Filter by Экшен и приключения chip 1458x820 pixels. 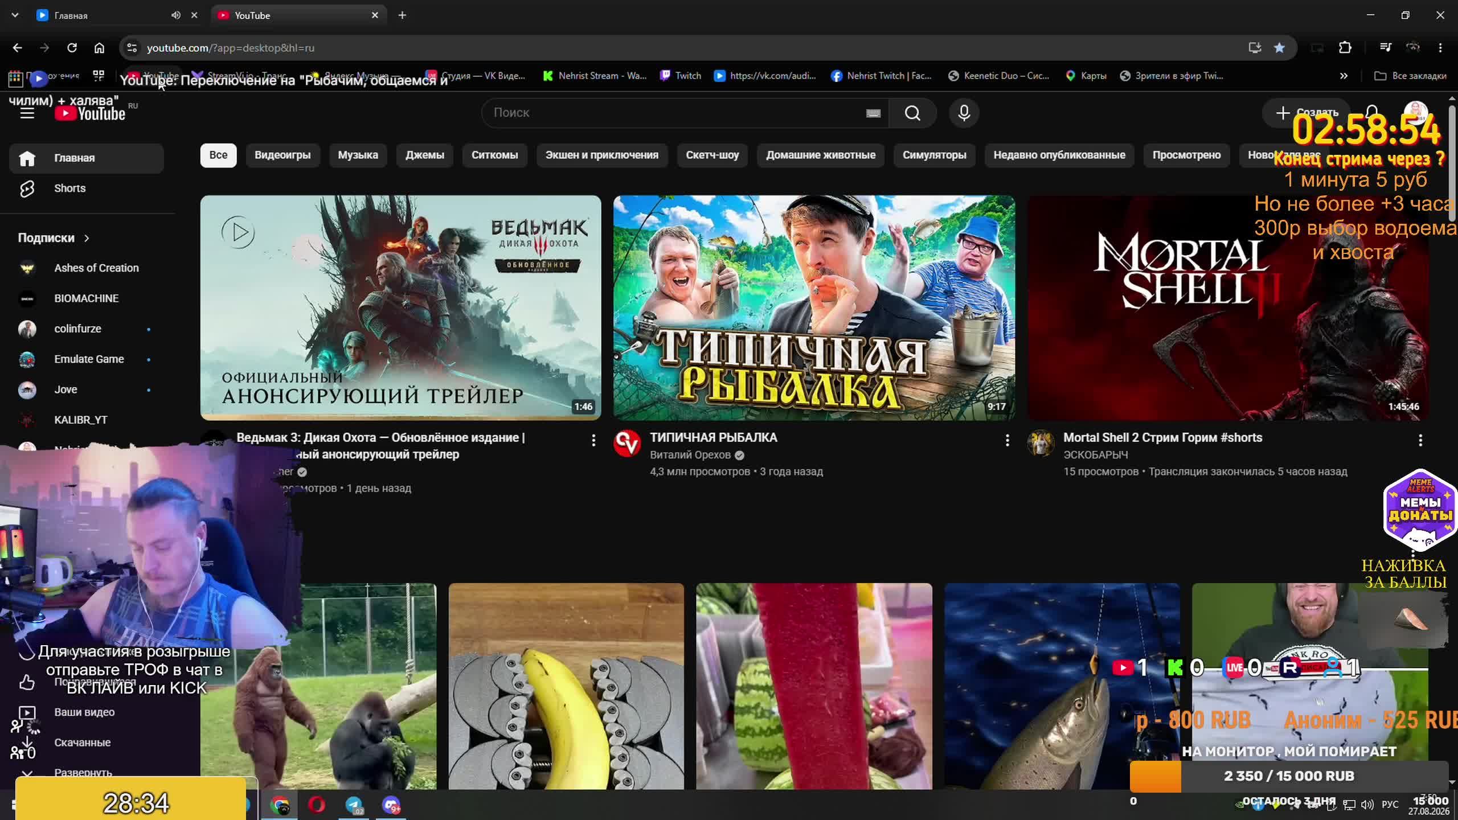pos(601,155)
